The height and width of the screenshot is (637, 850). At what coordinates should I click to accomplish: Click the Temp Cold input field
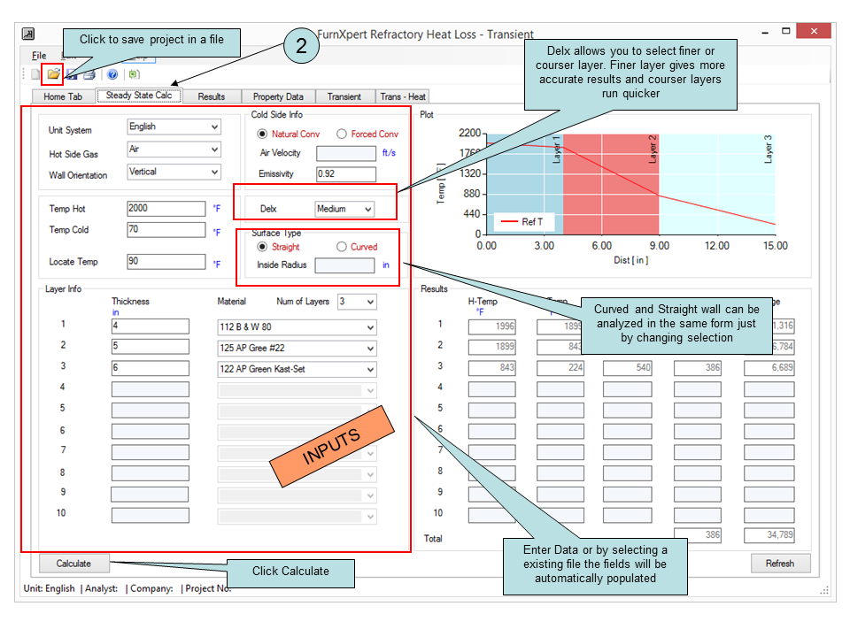[x=166, y=230]
